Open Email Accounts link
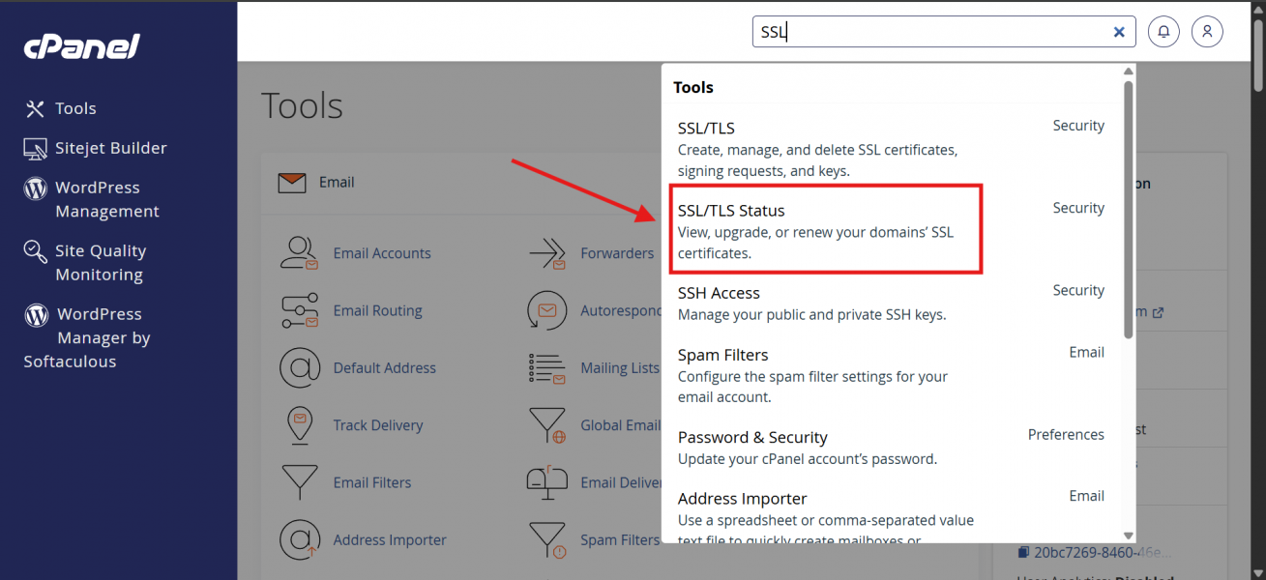This screenshot has height=580, width=1266. point(382,253)
